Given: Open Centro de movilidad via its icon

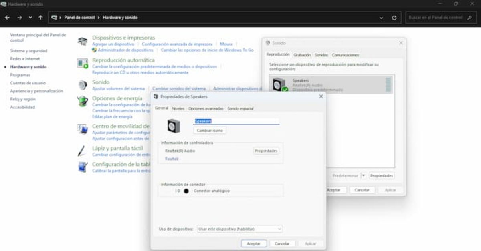Looking at the screenshot, I should point(82,128).
